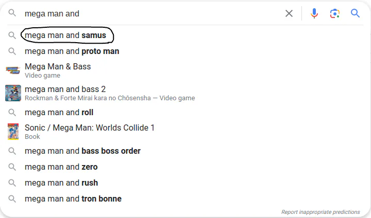Click the blue search magnifier button

(355, 13)
